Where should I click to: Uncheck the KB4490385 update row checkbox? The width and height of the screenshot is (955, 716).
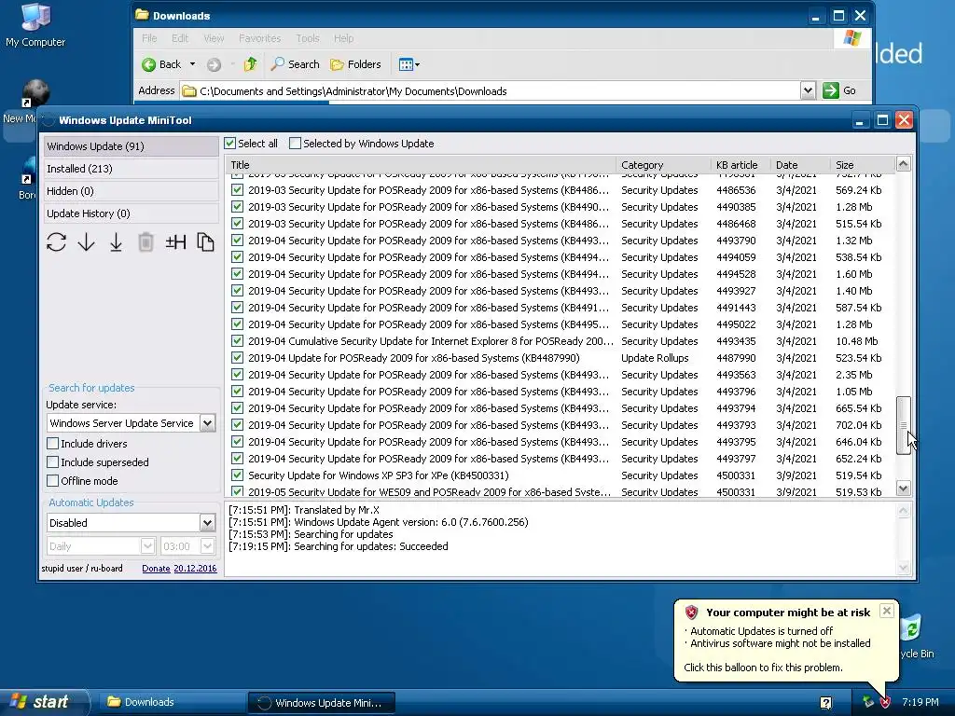pyautogui.click(x=237, y=207)
